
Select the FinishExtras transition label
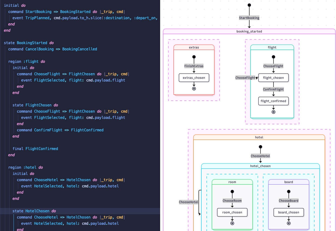tap(194, 66)
